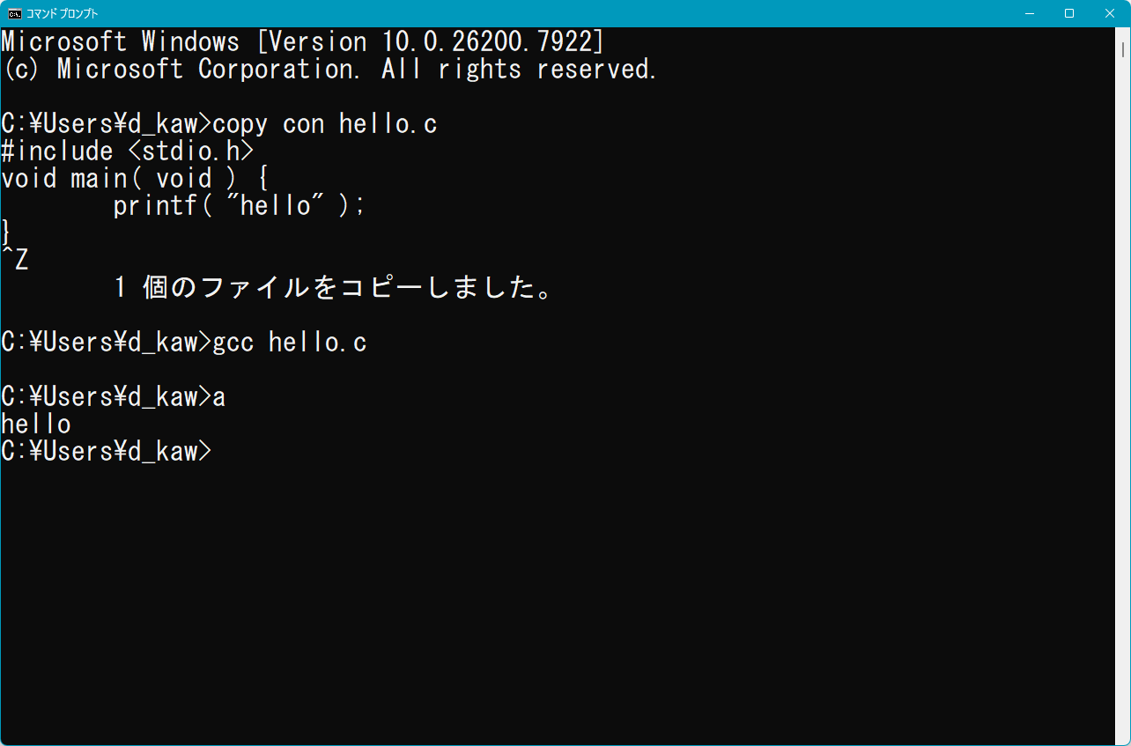Open the Command Prompt system menu icon

point(15,13)
